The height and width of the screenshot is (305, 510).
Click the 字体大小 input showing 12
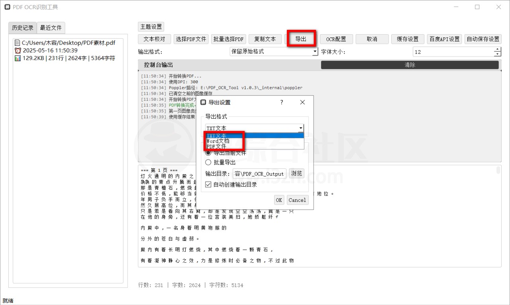point(453,52)
